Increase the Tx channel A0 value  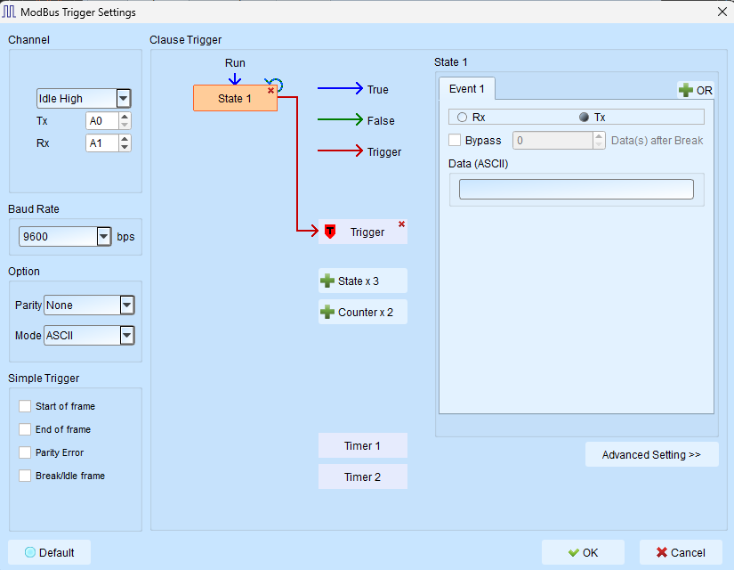click(x=125, y=117)
